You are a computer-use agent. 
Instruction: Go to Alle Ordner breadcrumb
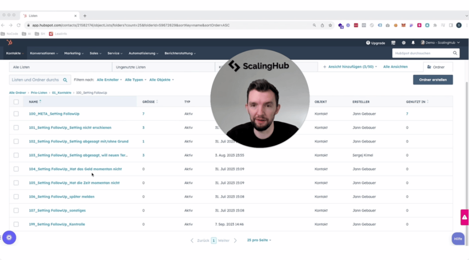pyautogui.click(x=18, y=93)
